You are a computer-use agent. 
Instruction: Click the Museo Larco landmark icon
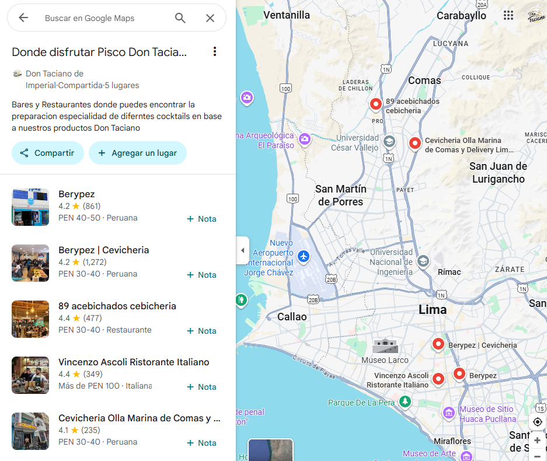385,346
